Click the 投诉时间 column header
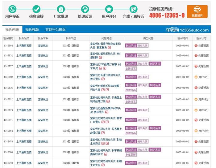216x168 pixels. [x=182, y=38]
